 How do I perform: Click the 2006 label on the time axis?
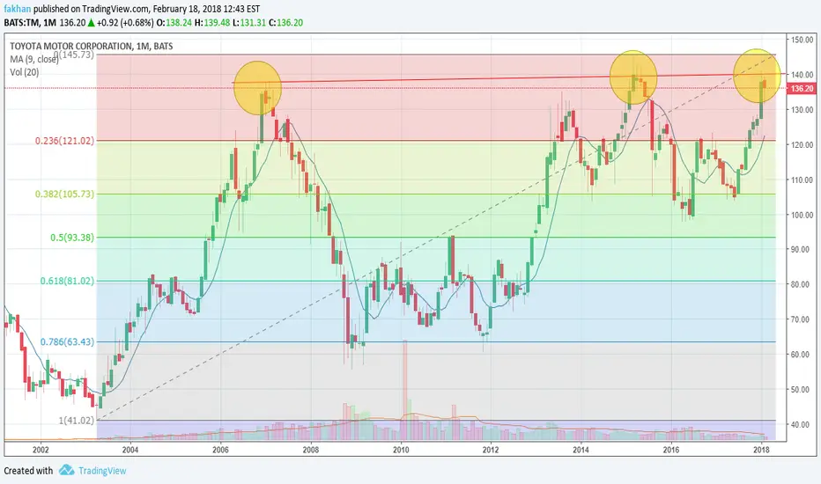pyautogui.click(x=220, y=450)
